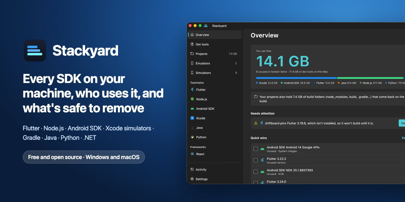Click the warning triangle icon beside driftboard
This screenshot has width=405, height=202.
click(256, 123)
